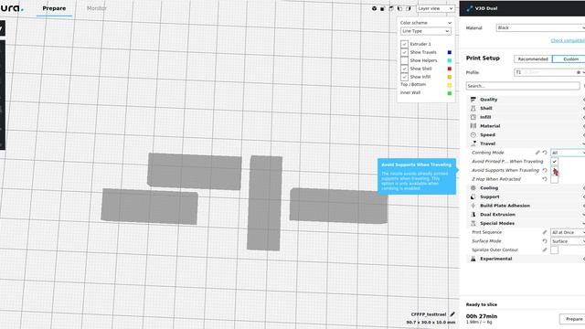Viewport: 585px width, 329px height.
Task: Expand the Dual Extrusion section
Action: pos(526,215)
